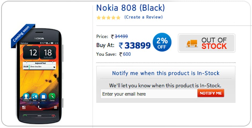Open the Nokia 808 (Black) title

(x=131, y=8)
